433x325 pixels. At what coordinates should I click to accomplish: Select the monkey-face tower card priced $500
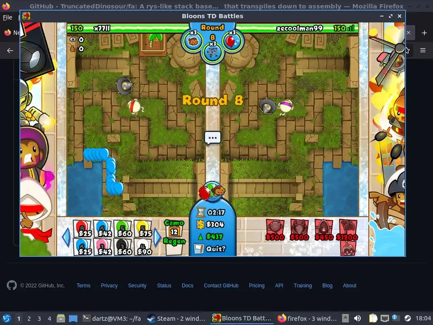[x=275, y=230]
